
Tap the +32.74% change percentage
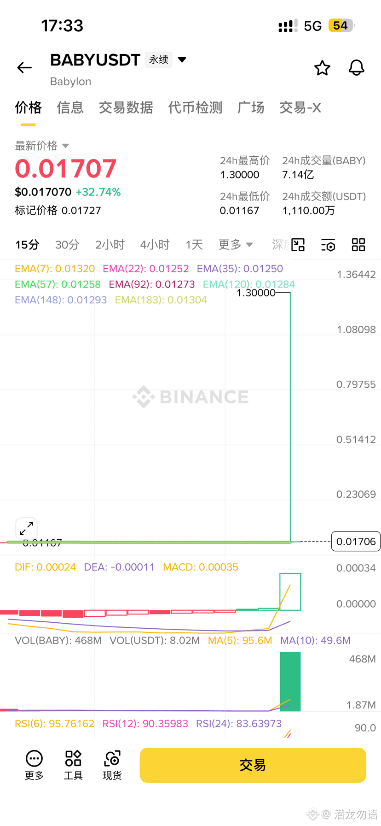pos(98,192)
